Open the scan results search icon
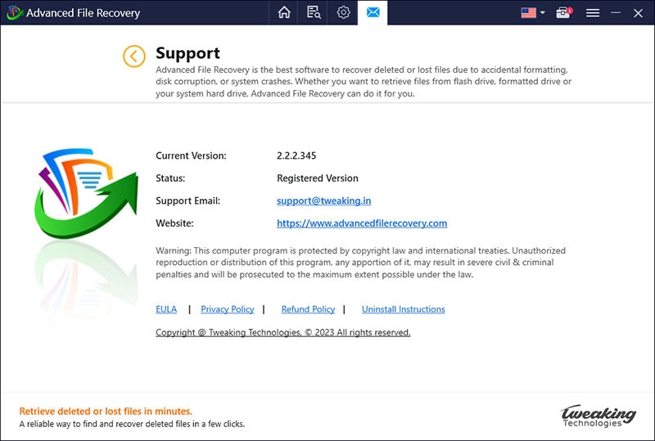Screen dimensions: 655x441 tap(314, 12)
